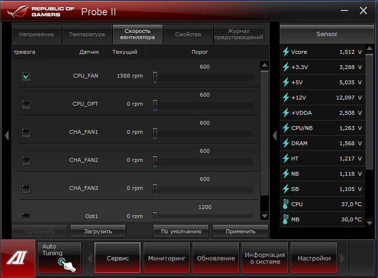Click the Sensor list vertical scrollbar thumb
This screenshot has width=378, height=278.
[369, 112]
